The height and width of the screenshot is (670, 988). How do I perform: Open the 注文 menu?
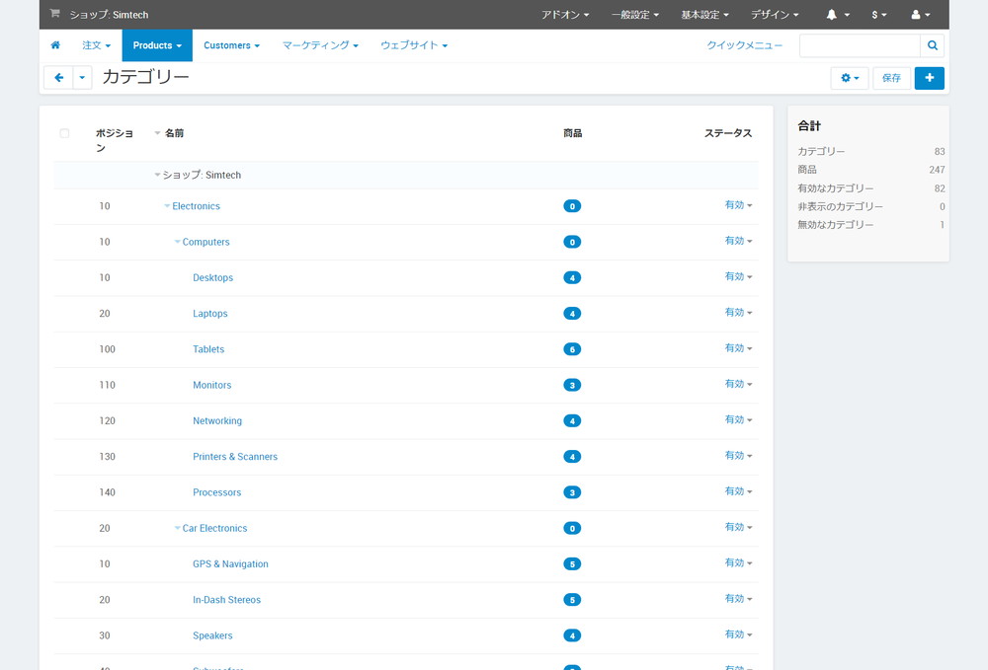(x=97, y=45)
